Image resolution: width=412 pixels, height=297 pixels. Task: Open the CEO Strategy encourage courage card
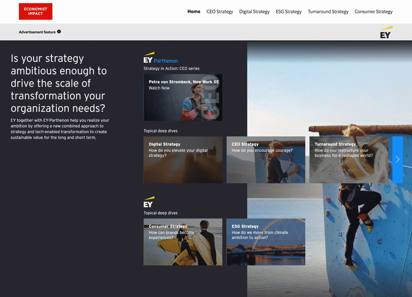coord(266,160)
